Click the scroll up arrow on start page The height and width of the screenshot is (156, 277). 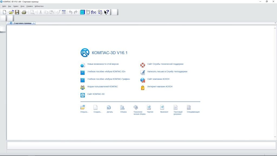point(275,28)
